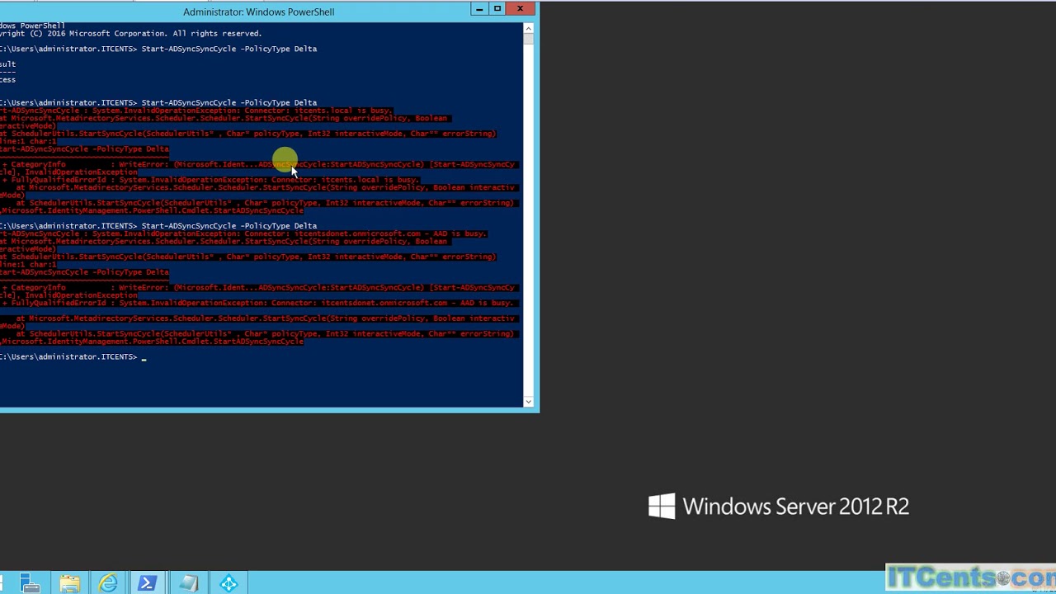Screen dimensions: 1056x594
Task: Launch Internet Explorer from the taskbar
Action: click(x=109, y=584)
